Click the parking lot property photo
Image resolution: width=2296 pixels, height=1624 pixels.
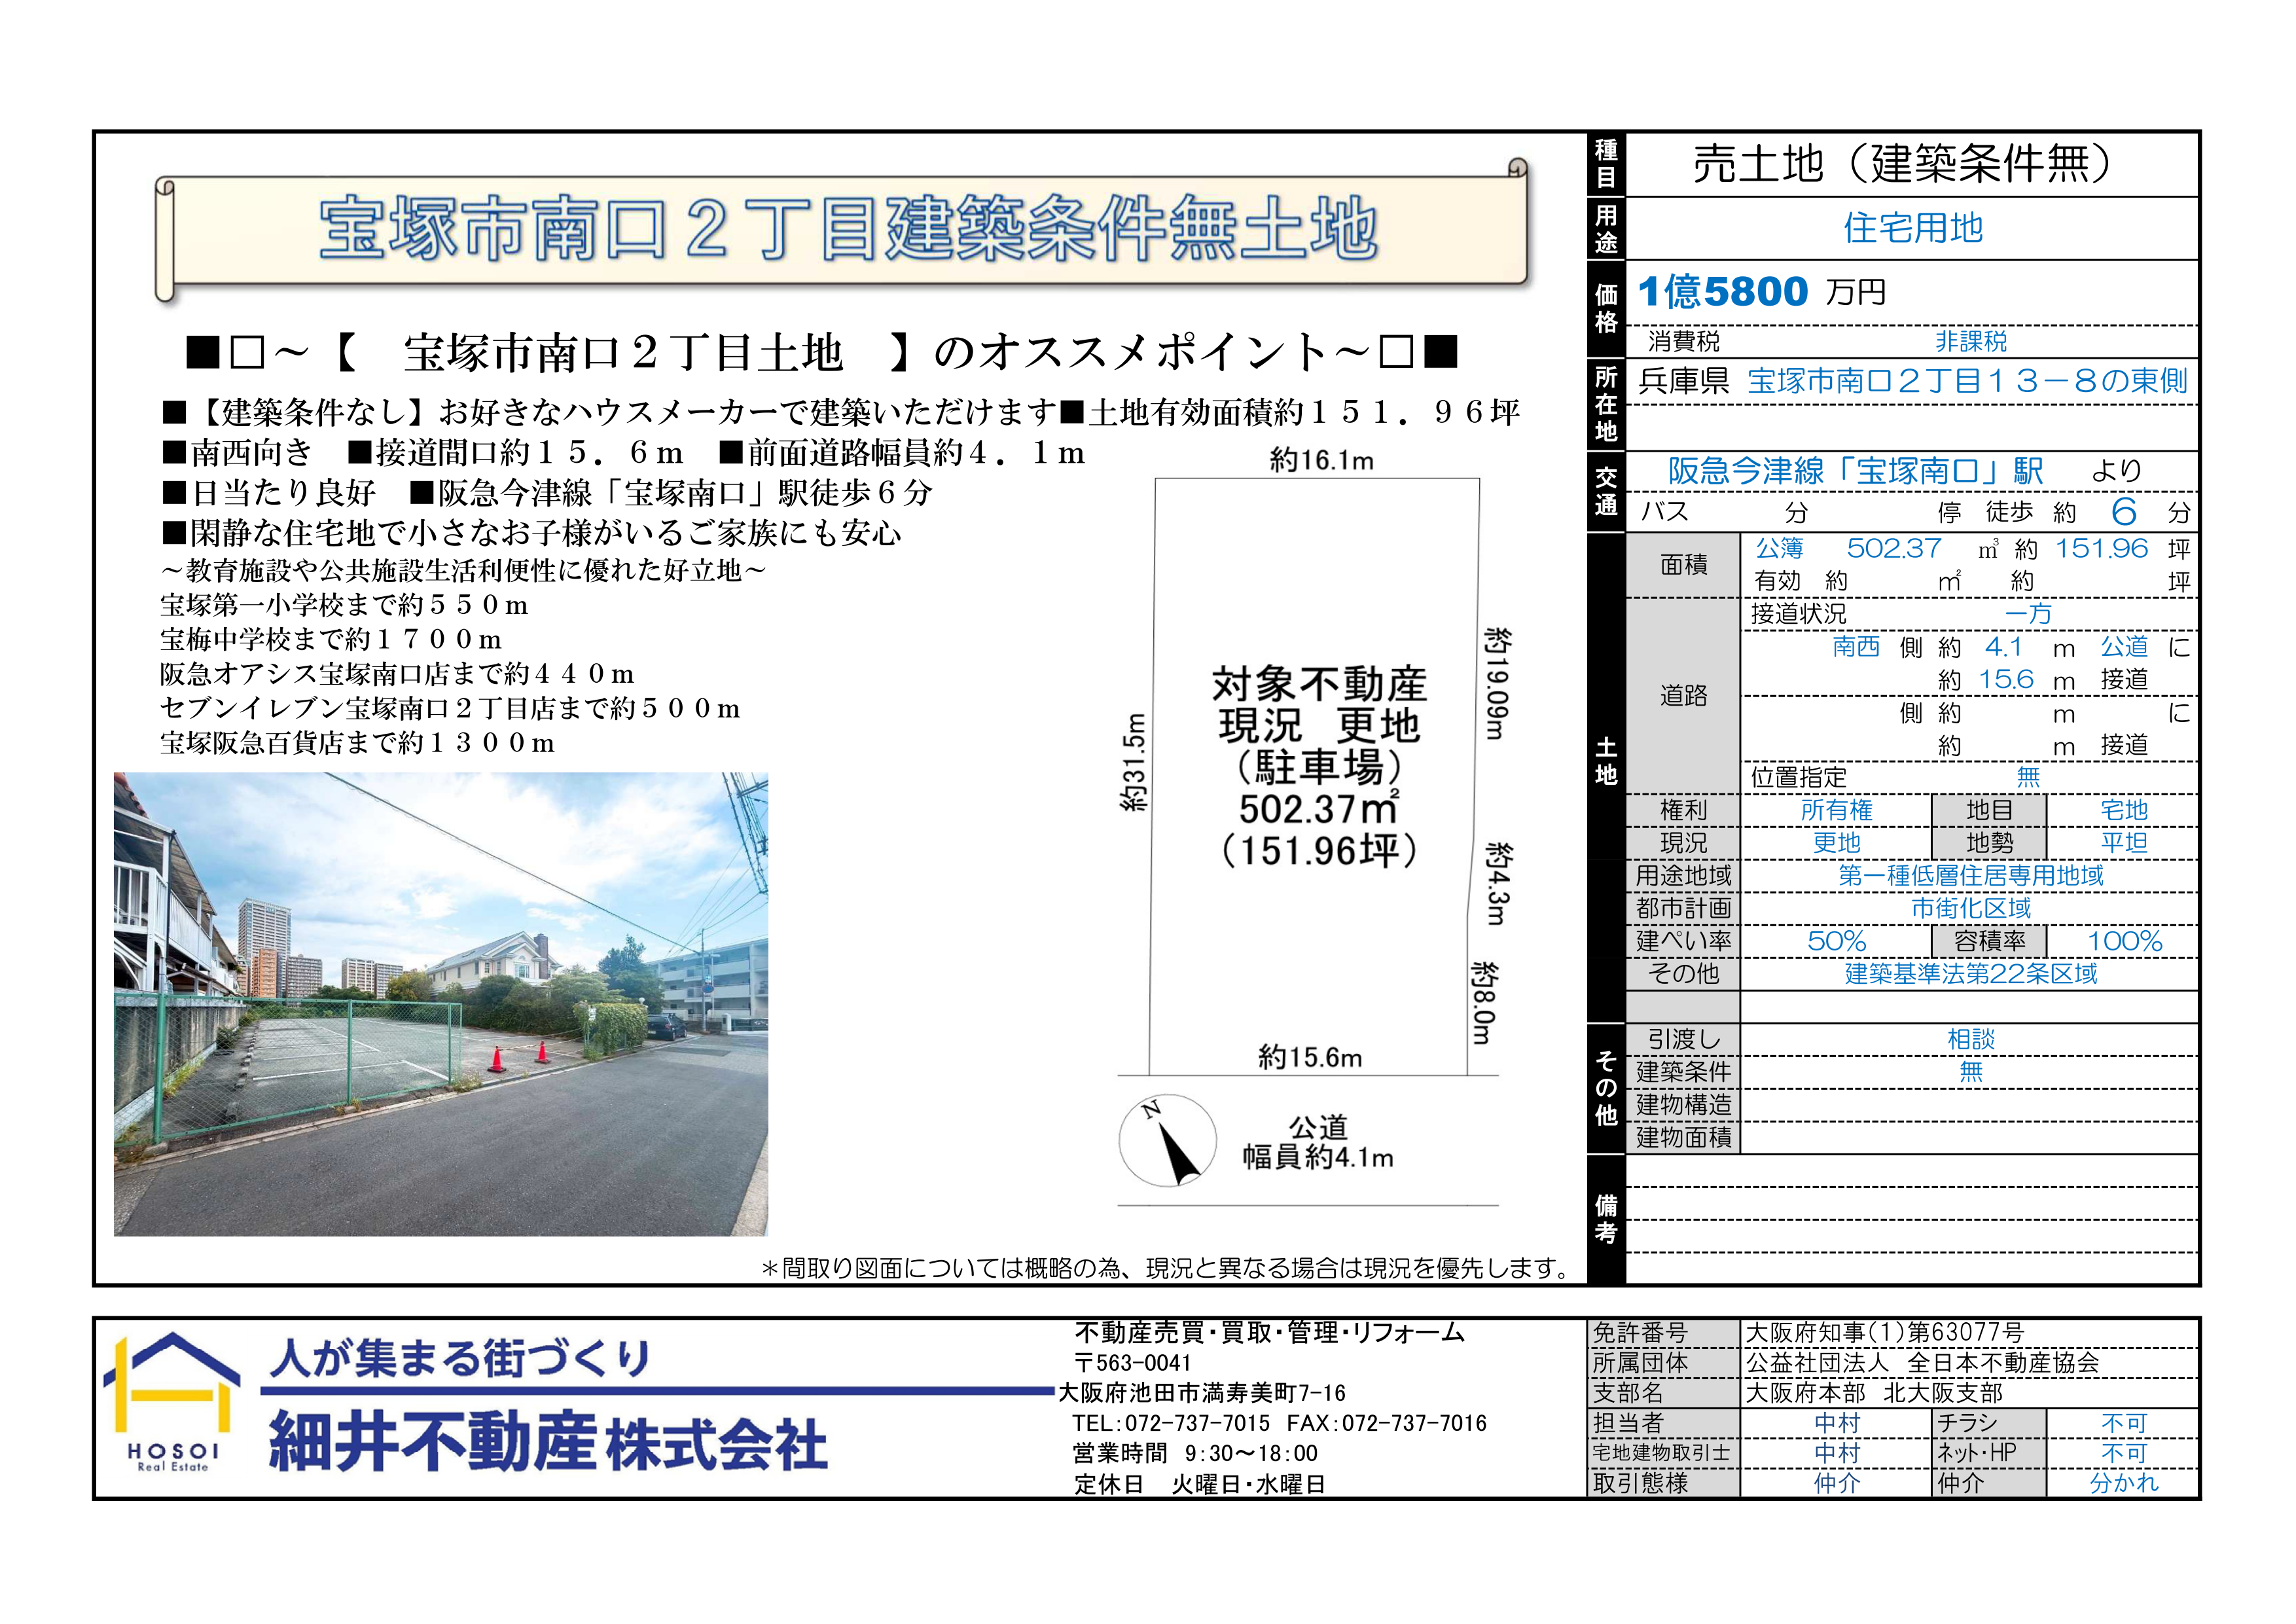point(440,1003)
